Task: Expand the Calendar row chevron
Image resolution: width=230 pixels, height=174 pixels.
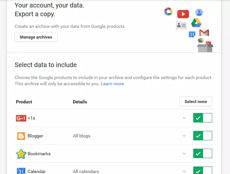Action: [184, 171]
